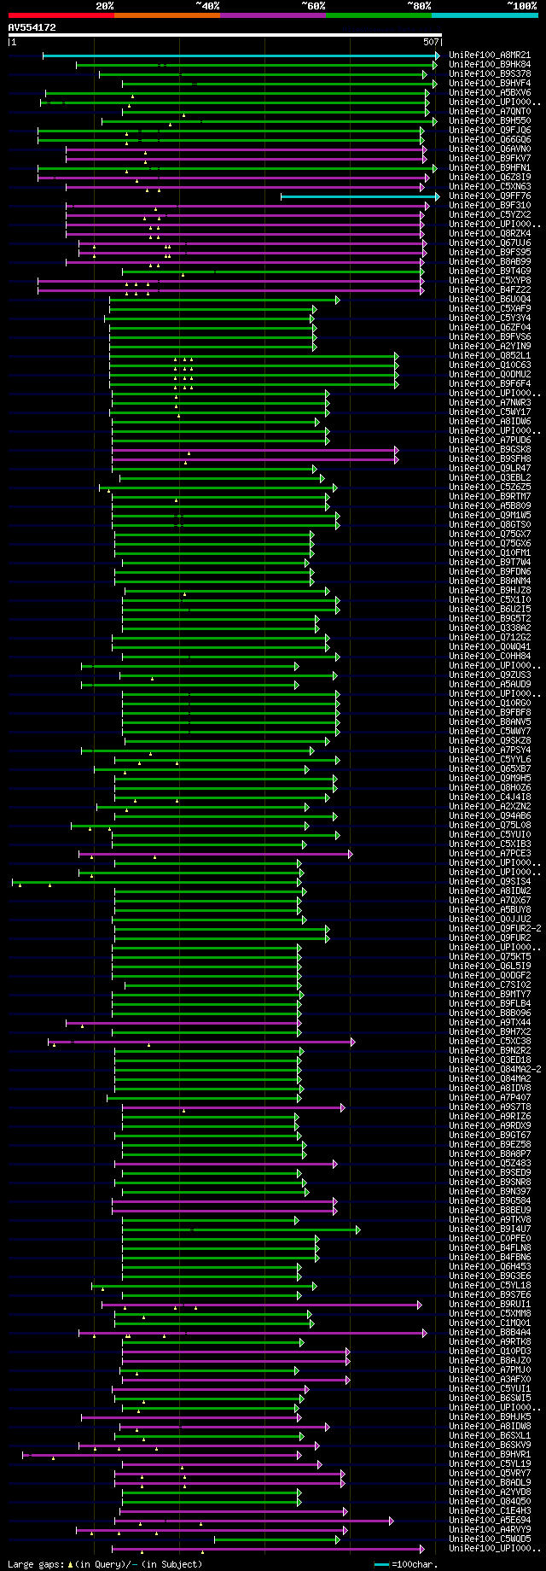Open hit UniRef100_B9S378

click(x=490, y=74)
